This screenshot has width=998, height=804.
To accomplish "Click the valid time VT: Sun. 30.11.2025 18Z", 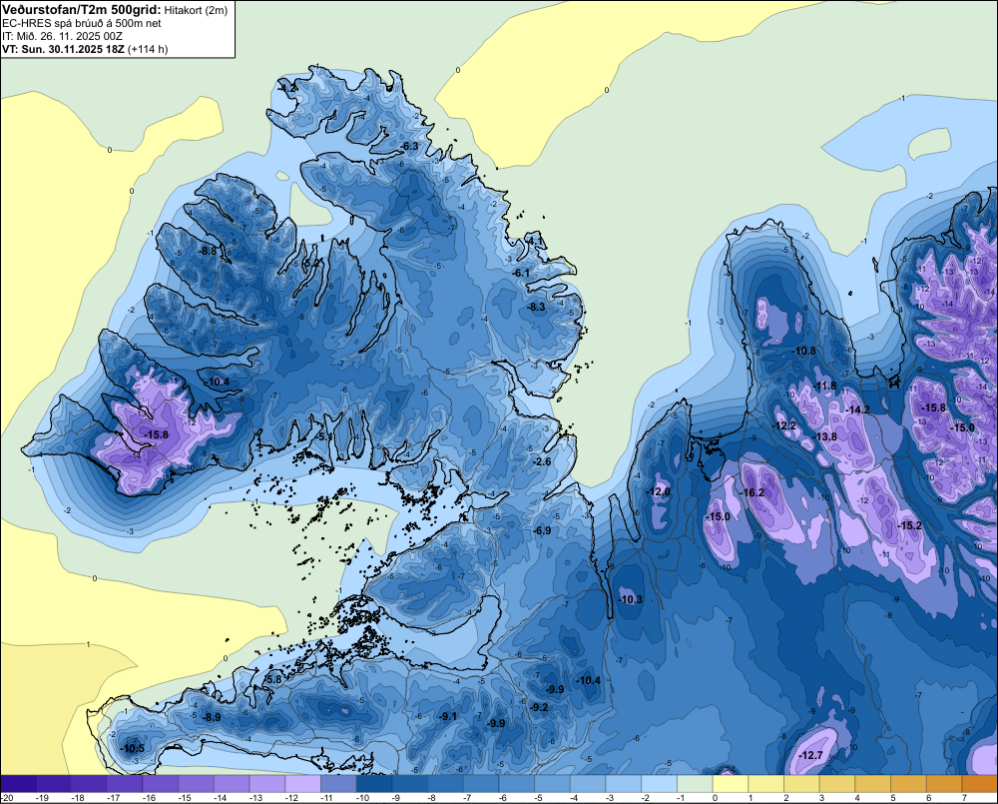I will 64,49.
